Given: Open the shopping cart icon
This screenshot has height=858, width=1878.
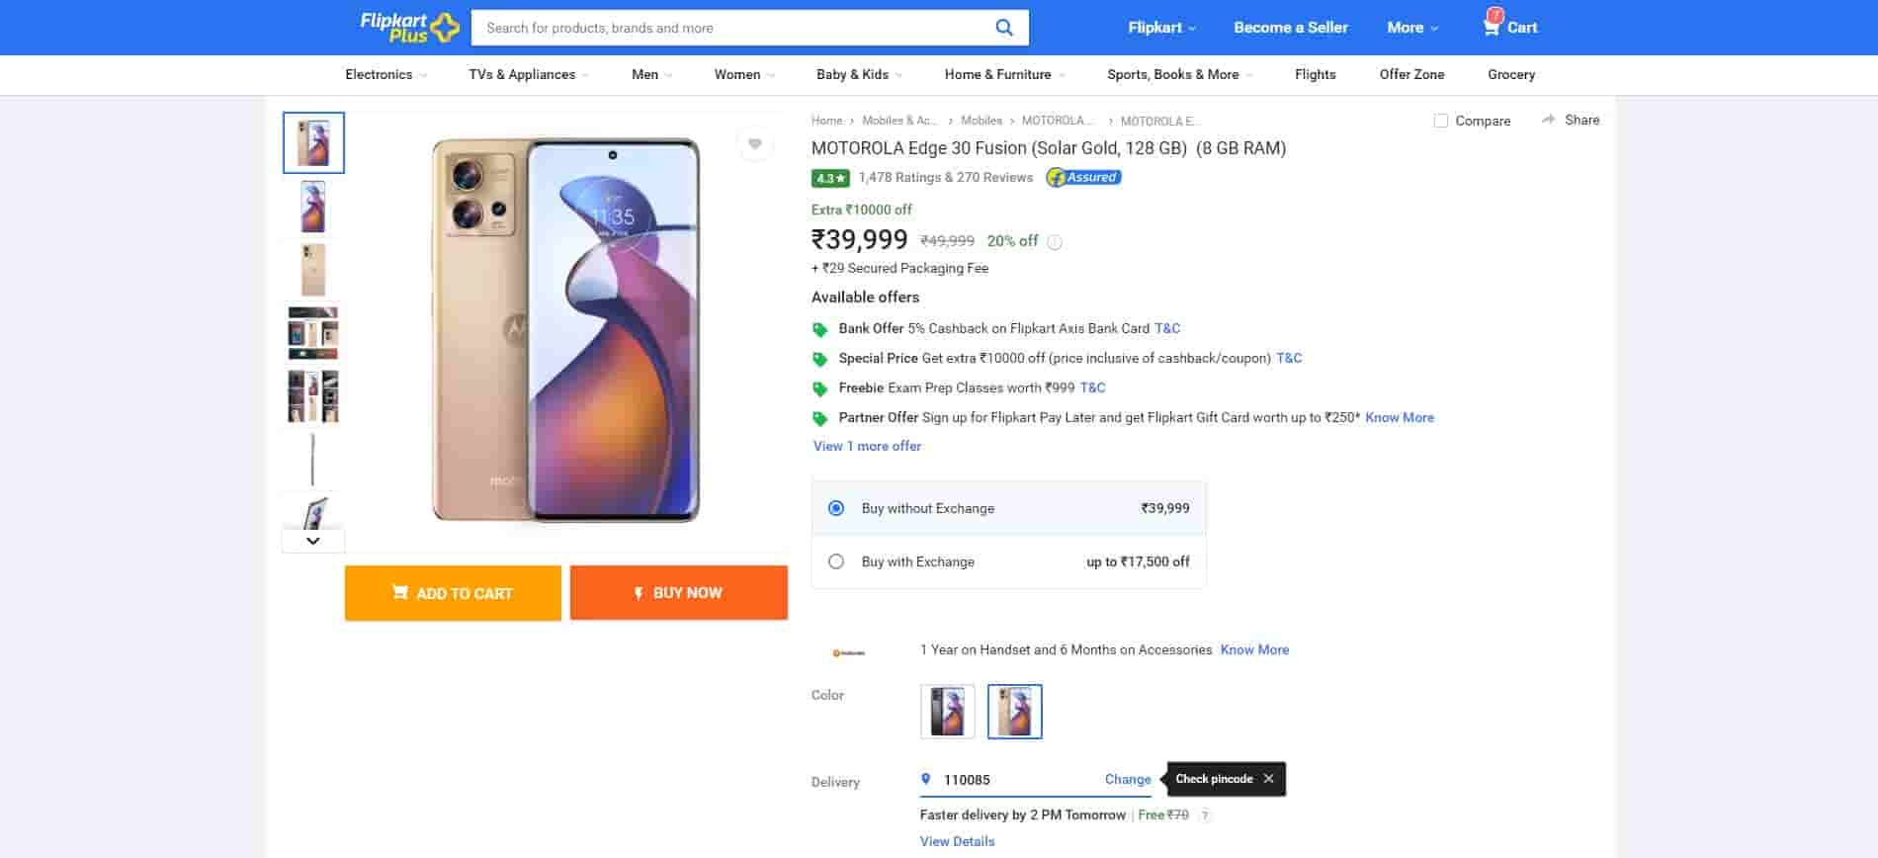Looking at the screenshot, I should click(x=1492, y=27).
